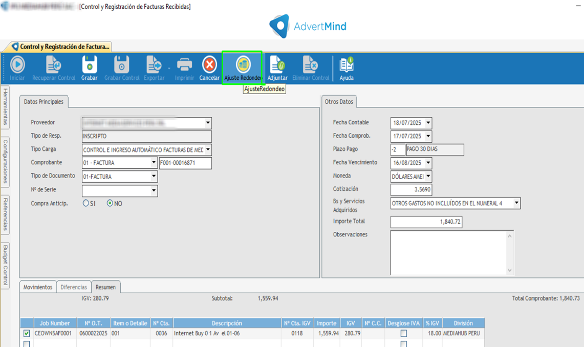This screenshot has height=347, width=584.
Task: Switch to the Resumen tab
Action: 106,287
